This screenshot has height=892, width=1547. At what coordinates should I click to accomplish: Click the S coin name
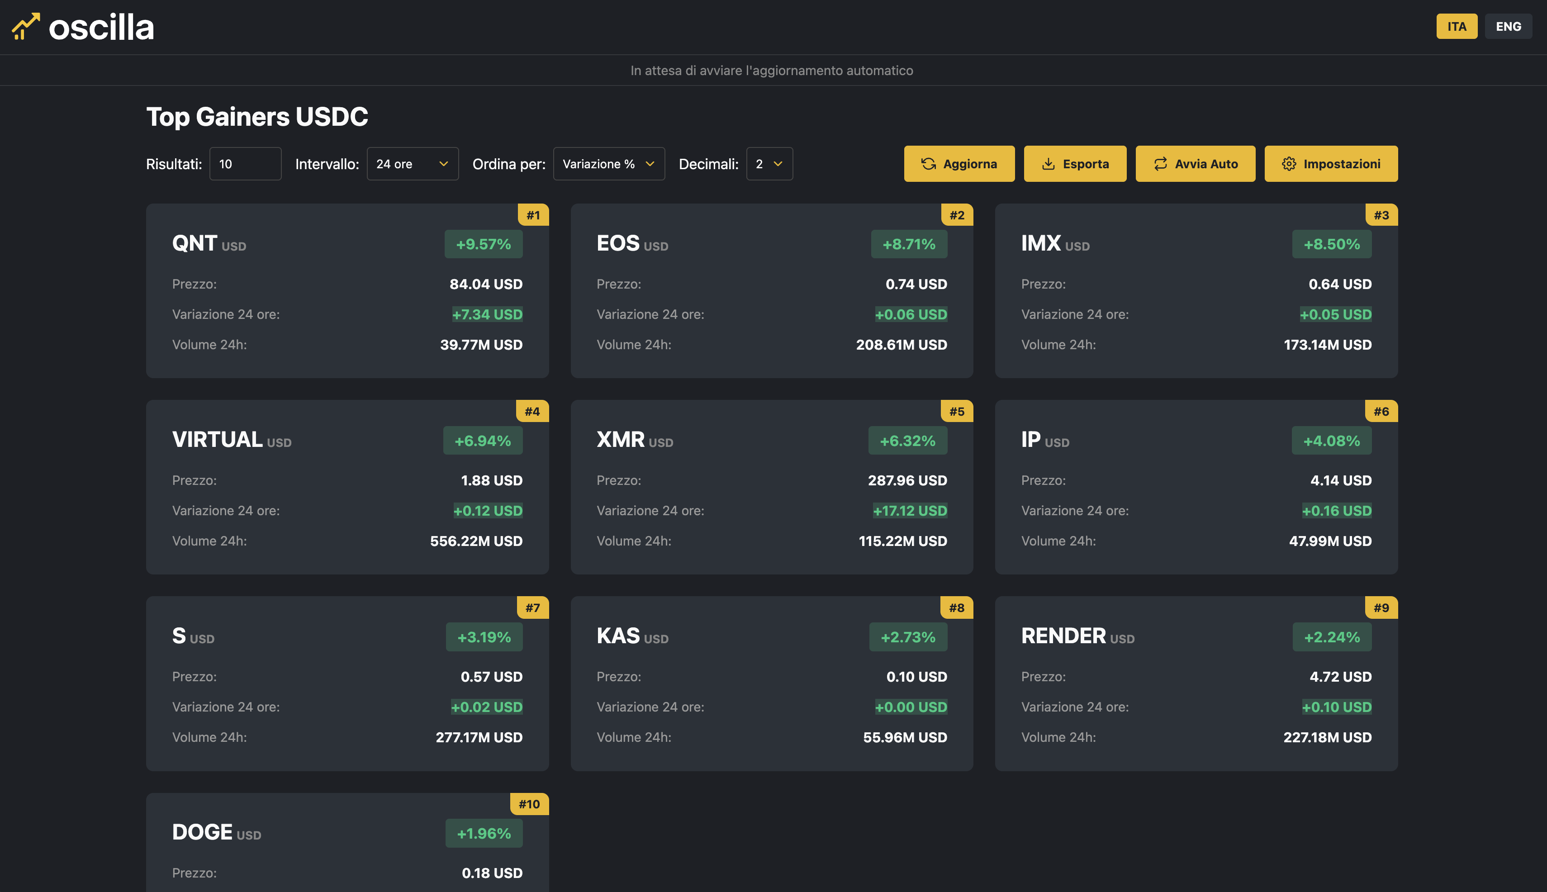tap(178, 636)
